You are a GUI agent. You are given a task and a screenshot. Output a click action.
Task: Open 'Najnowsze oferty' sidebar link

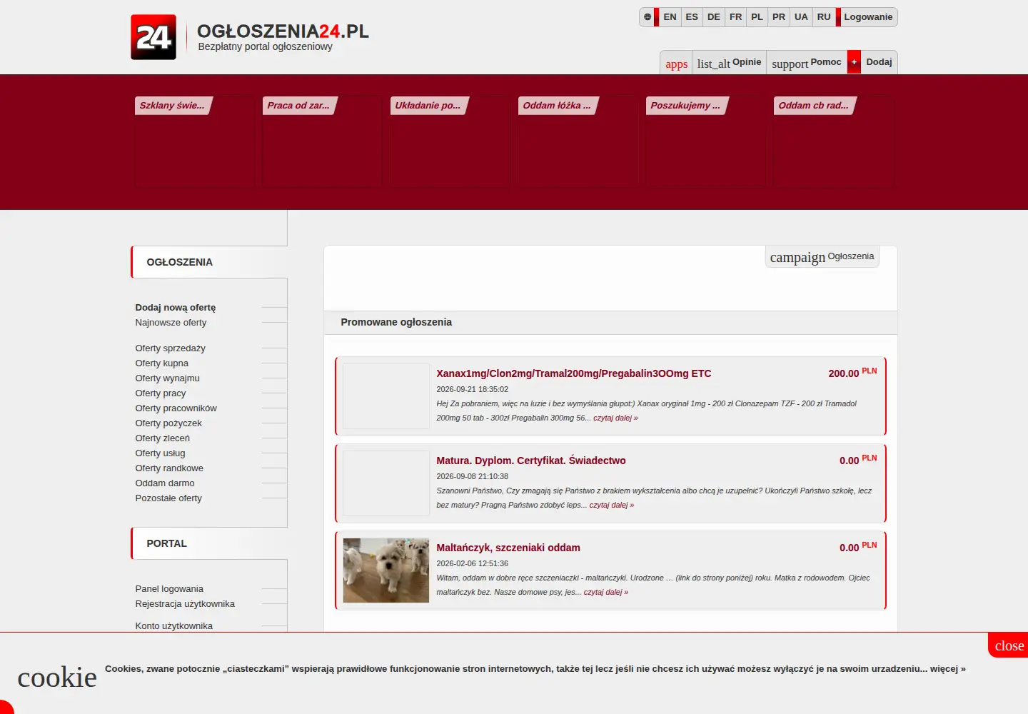click(171, 323)
